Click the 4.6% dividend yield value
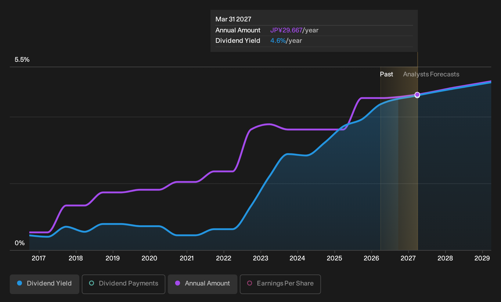Viewport: 501px width, 302px height. [x=278, y=41]
